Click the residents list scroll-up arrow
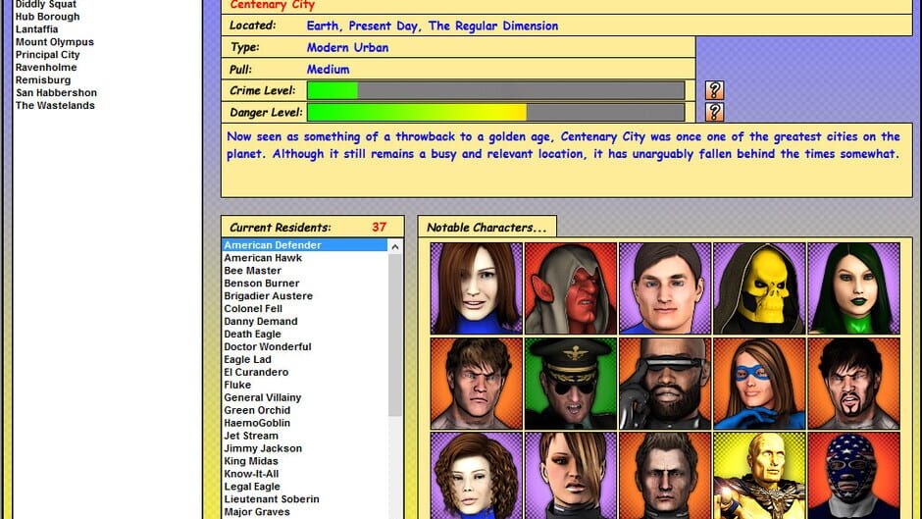Image resolution: width=922 pixels, height=519 pixels. pos(395,247)
